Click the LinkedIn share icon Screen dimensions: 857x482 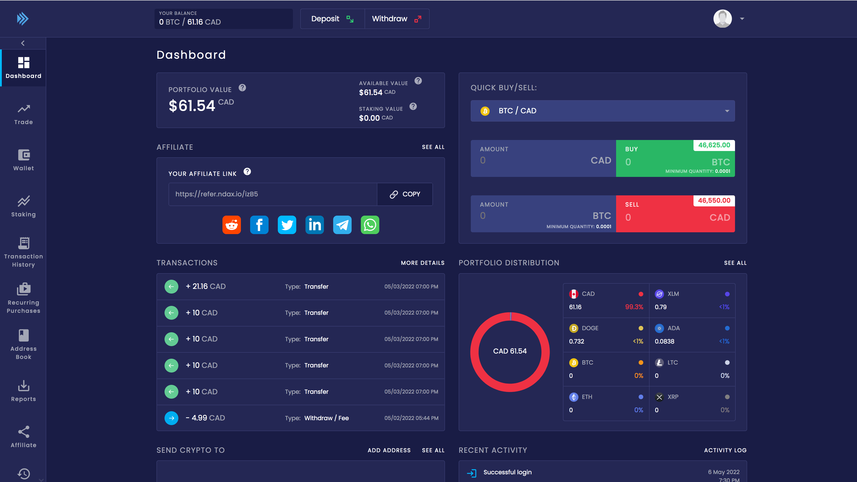pos(314,225)
